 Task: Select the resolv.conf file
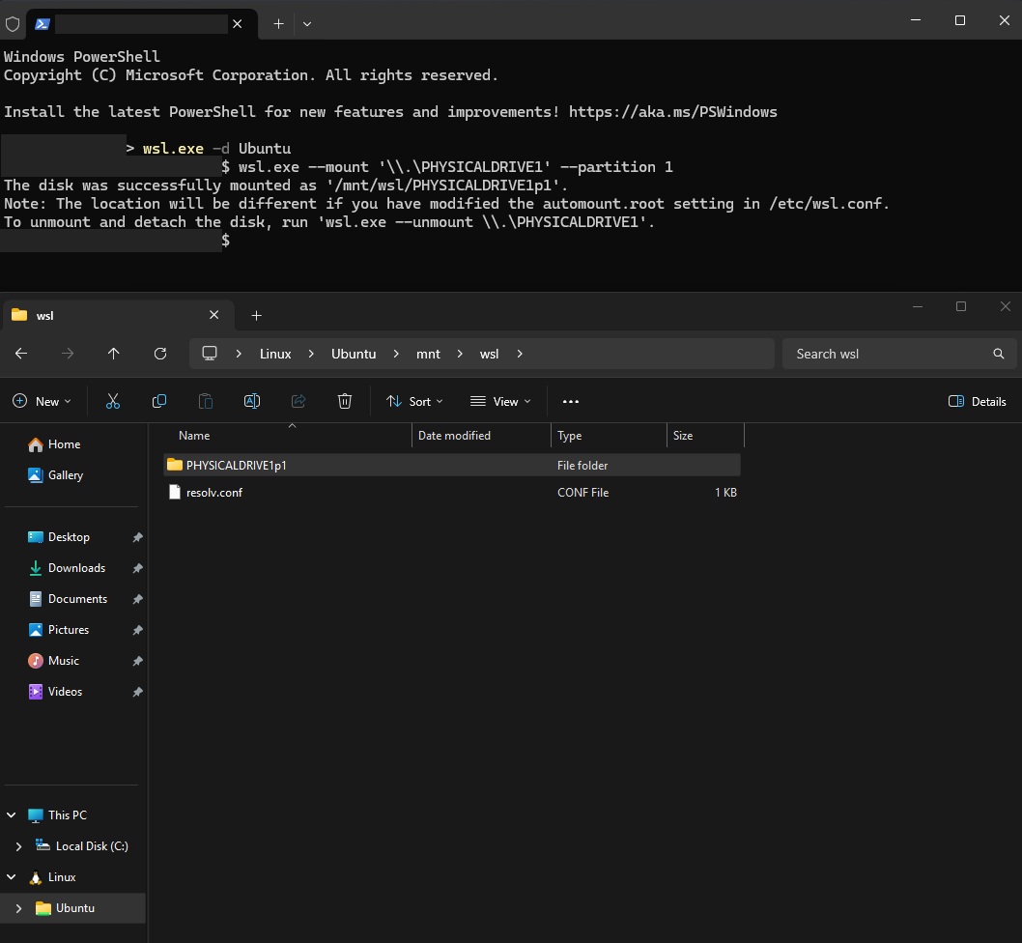452,493
